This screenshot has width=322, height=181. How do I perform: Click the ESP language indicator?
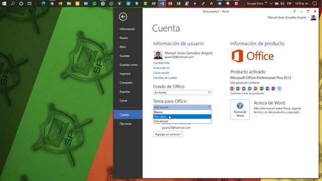[289, 4]
